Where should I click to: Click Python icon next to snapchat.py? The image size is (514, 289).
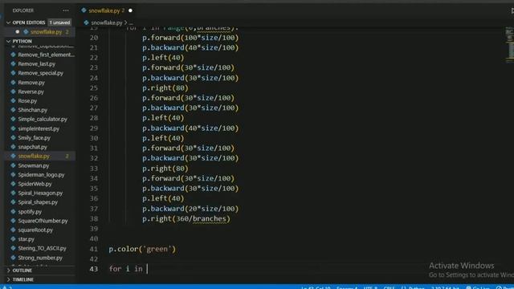point(14,147)
